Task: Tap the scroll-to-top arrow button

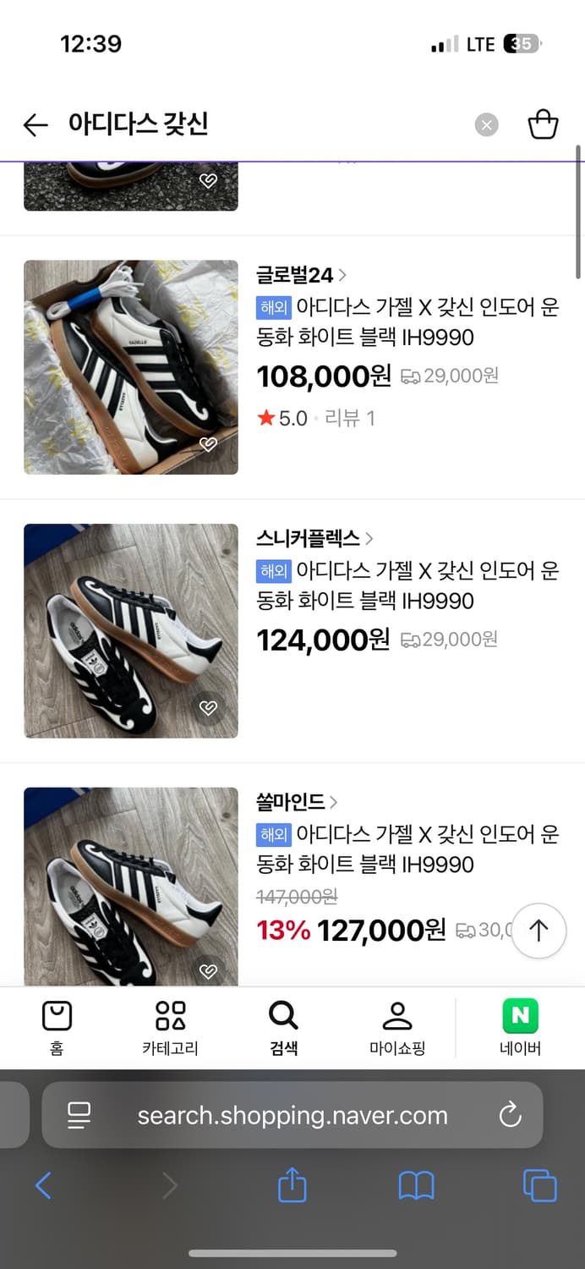Action: pos(539,931)
